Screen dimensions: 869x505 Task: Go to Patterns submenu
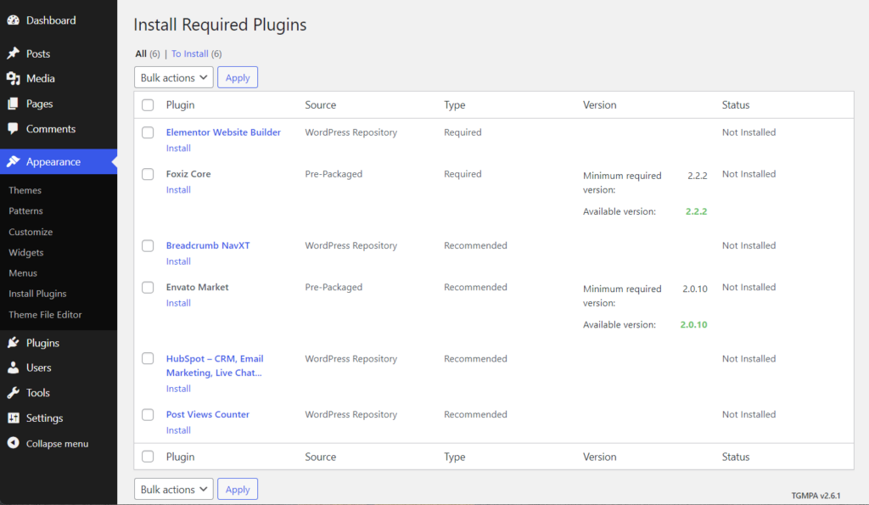pyautogui.click(x=25, y=210)
